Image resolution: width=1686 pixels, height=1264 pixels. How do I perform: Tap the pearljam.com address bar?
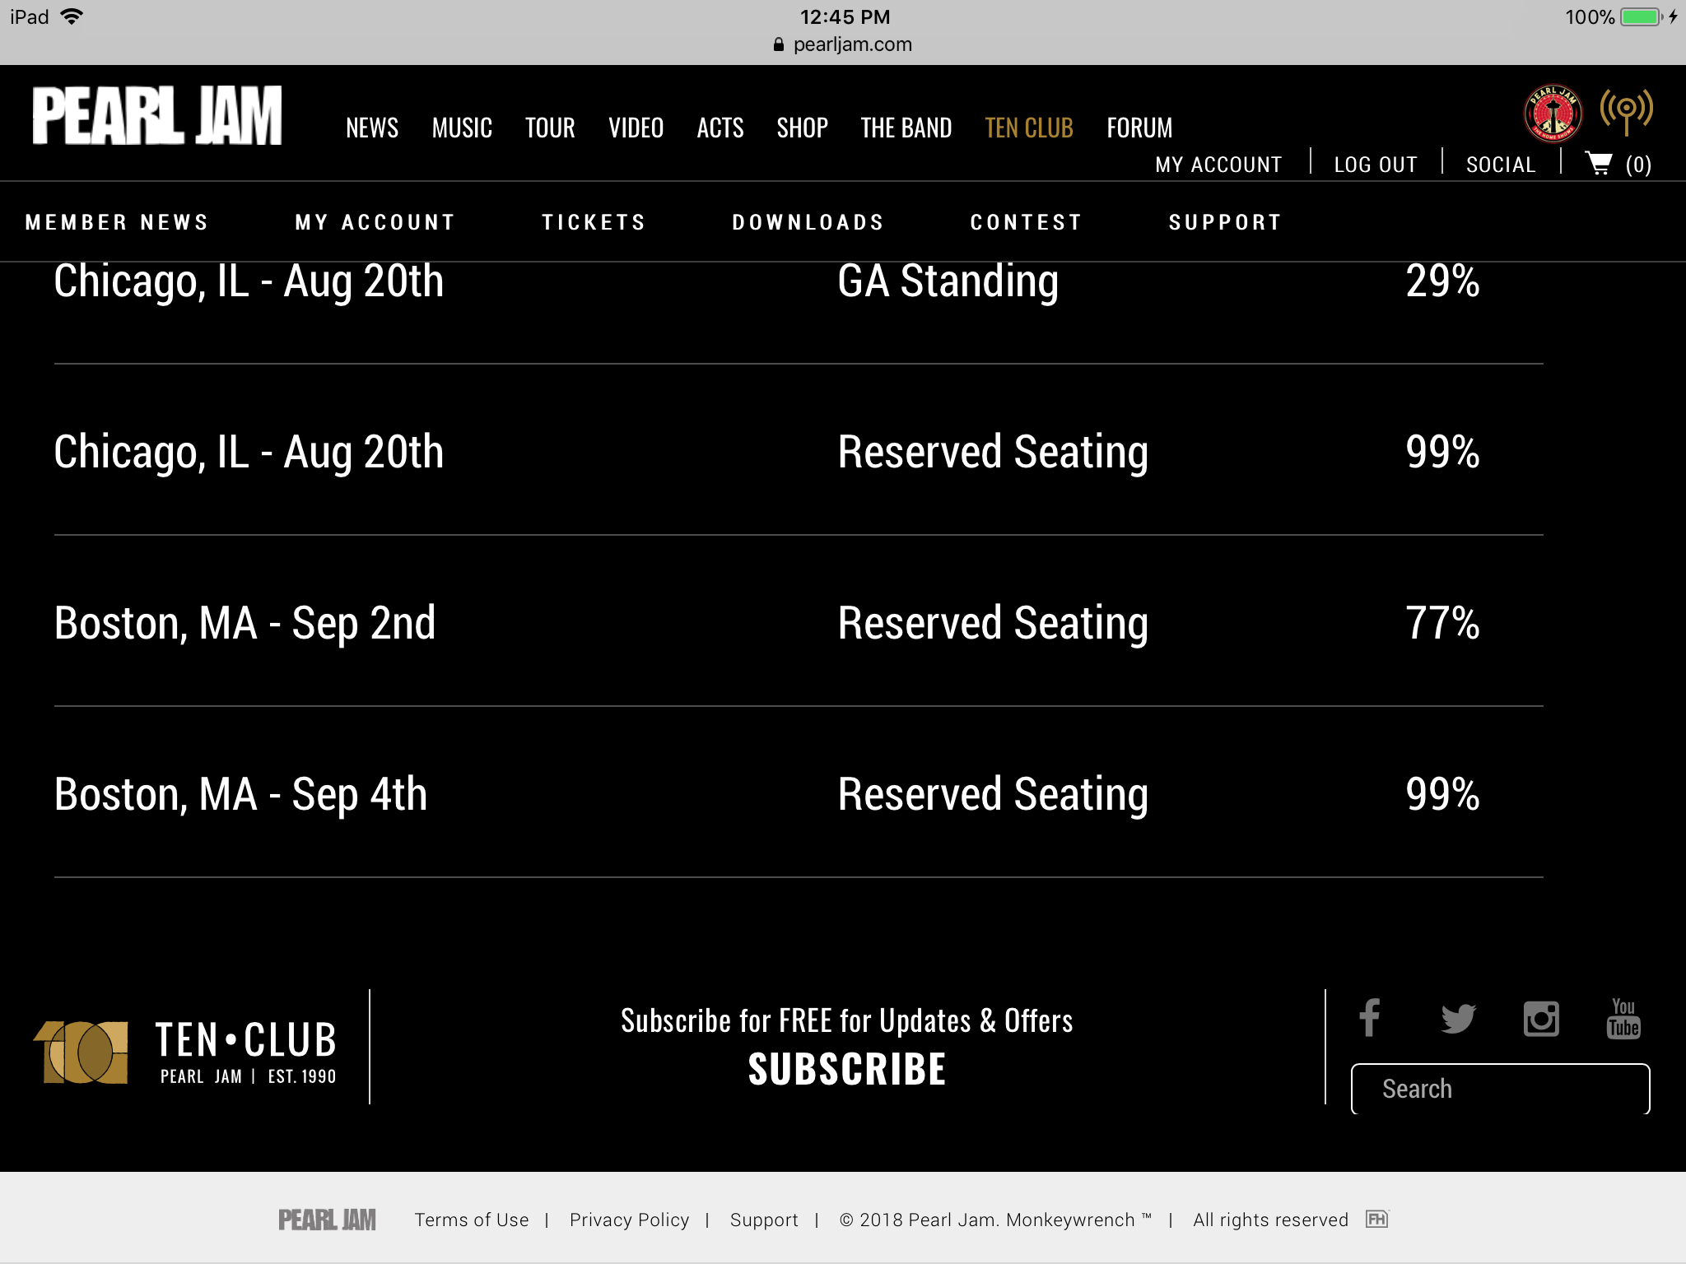click(x=843, y=44)
